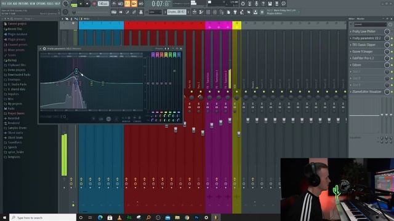Viewport: 394px width, 221px height.
Task: Toggle the second orange highlighted recording option
Action: coord(134,4)
